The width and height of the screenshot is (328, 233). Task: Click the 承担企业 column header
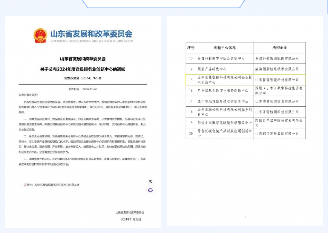280,48
